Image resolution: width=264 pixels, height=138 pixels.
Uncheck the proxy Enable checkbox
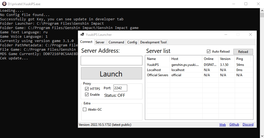coord(87,95)
